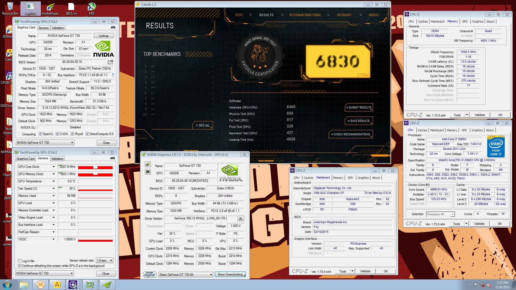Screen dimensions: 516x290
Task: Open Tools dropdown arrow in CPU-Z Memory window
Action: (467, 115)
